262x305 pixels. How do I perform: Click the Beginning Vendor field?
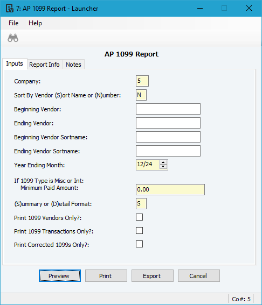point(168,109)
